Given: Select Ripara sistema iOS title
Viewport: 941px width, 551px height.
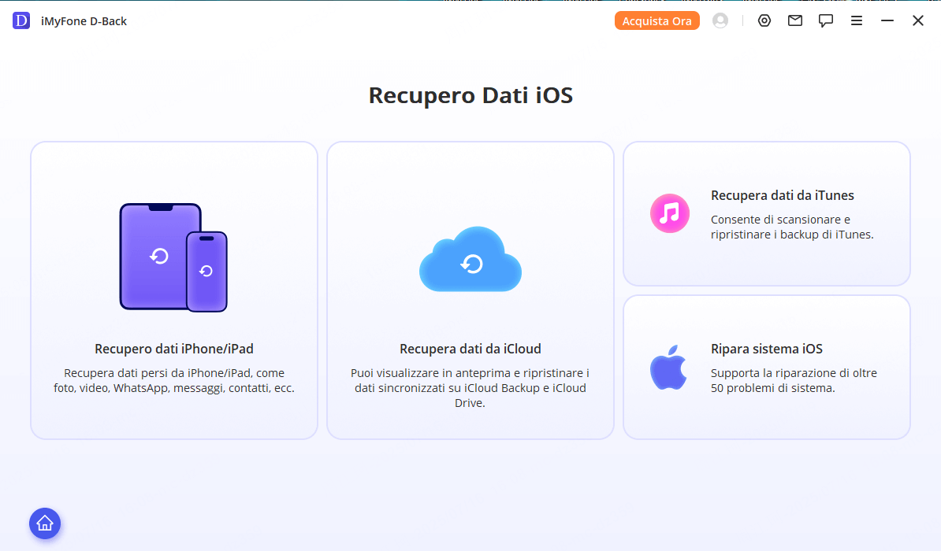Looking at the screenshot, I should point(766,349).
